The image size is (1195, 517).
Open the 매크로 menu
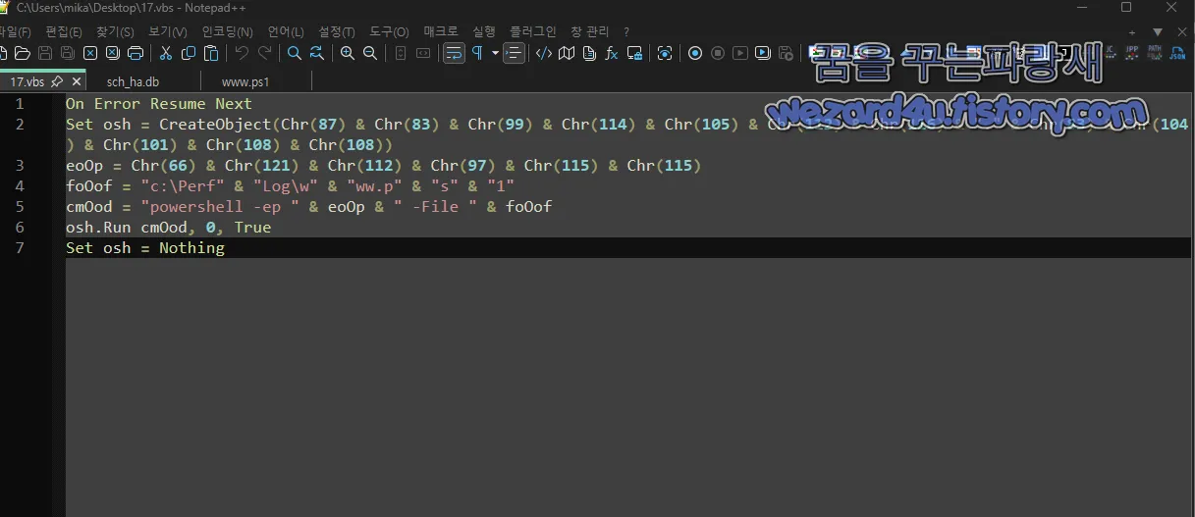(x=441, y=32)
